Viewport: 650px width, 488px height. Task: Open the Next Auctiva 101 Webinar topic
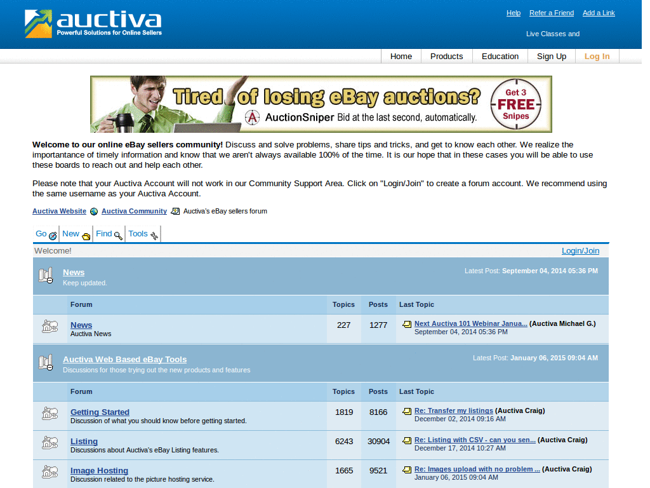coord(471,323)
